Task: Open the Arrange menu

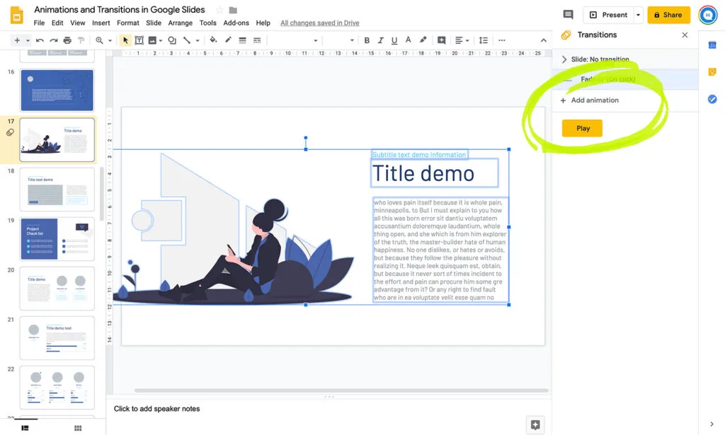Action: click(181, 23)
